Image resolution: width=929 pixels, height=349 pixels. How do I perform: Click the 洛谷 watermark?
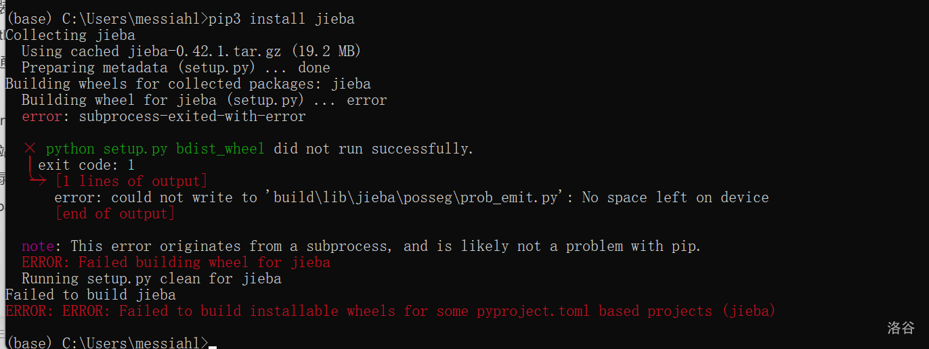(x=901, y=328)
